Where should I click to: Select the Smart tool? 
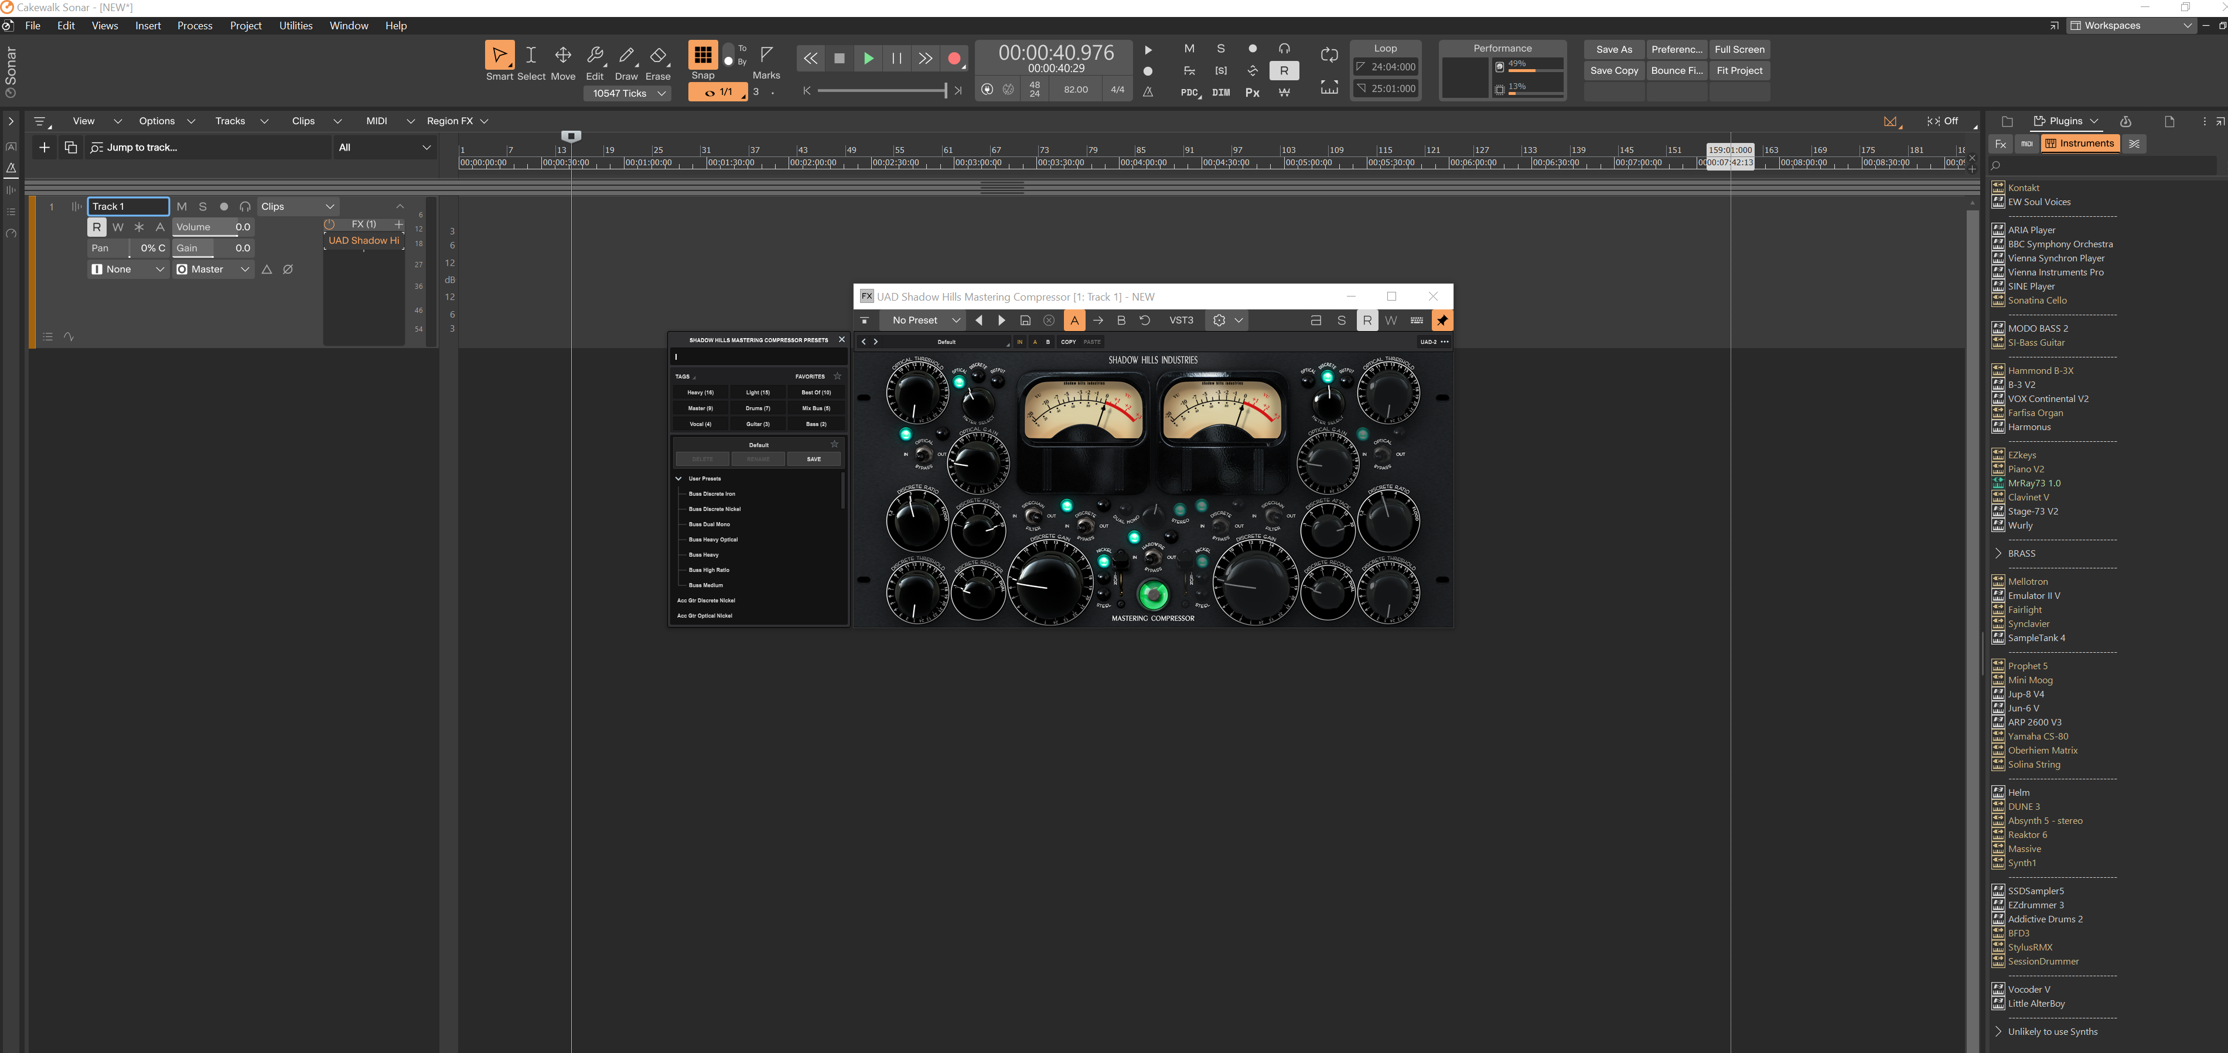click(x=499, y=56)
